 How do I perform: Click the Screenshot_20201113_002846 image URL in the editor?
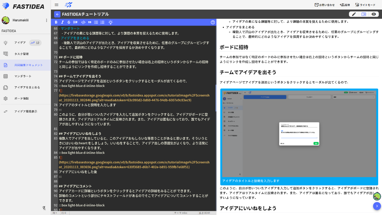coord(134,97)
